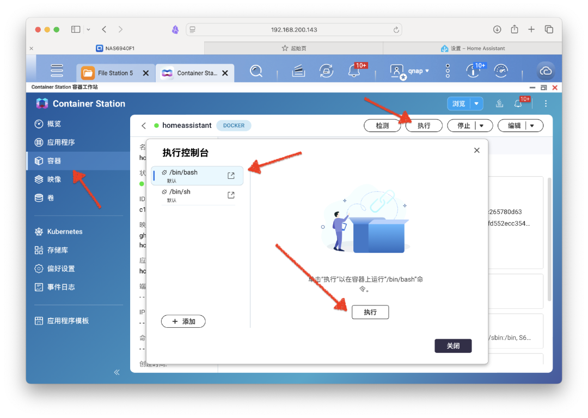The image size is (588, 418).
Task: Open the Container Station more options menu
Action: click(x=546, y=103)
